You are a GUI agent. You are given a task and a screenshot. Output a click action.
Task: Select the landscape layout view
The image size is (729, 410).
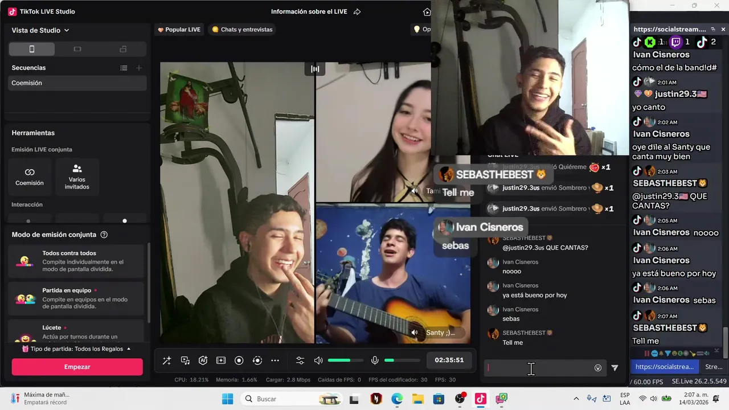click(77, 49)
